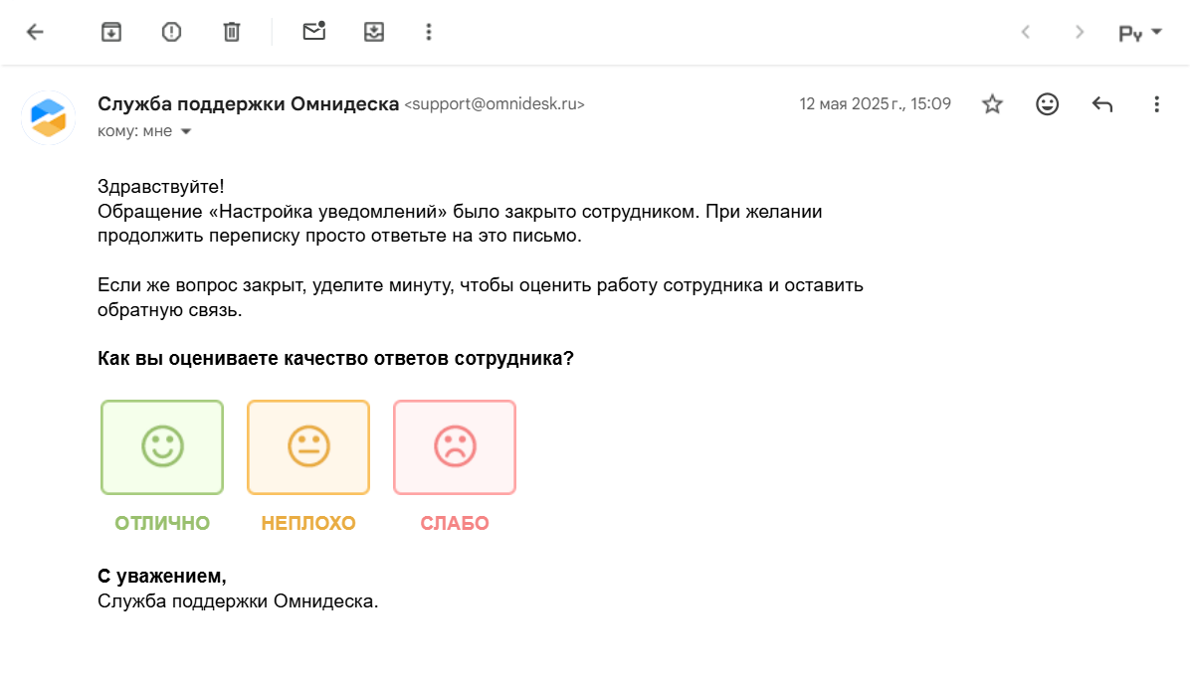Viewport: 1190px width, 681px height.
Task: Choose the red sad-face rating box
Action: point(455,447)
